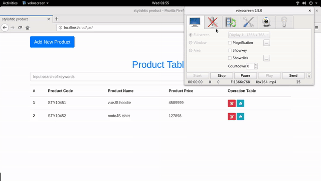Click the 4589999 price cell

[176, 103]
